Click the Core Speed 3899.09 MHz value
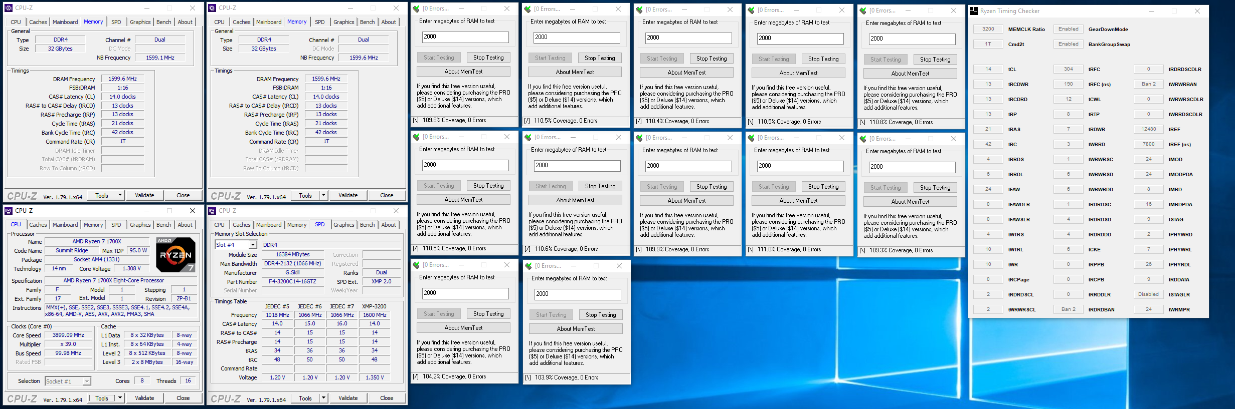 [x=68, y=335]
